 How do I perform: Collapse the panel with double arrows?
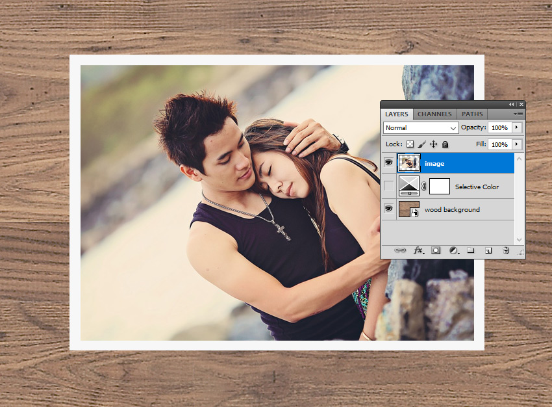(511, 104)
